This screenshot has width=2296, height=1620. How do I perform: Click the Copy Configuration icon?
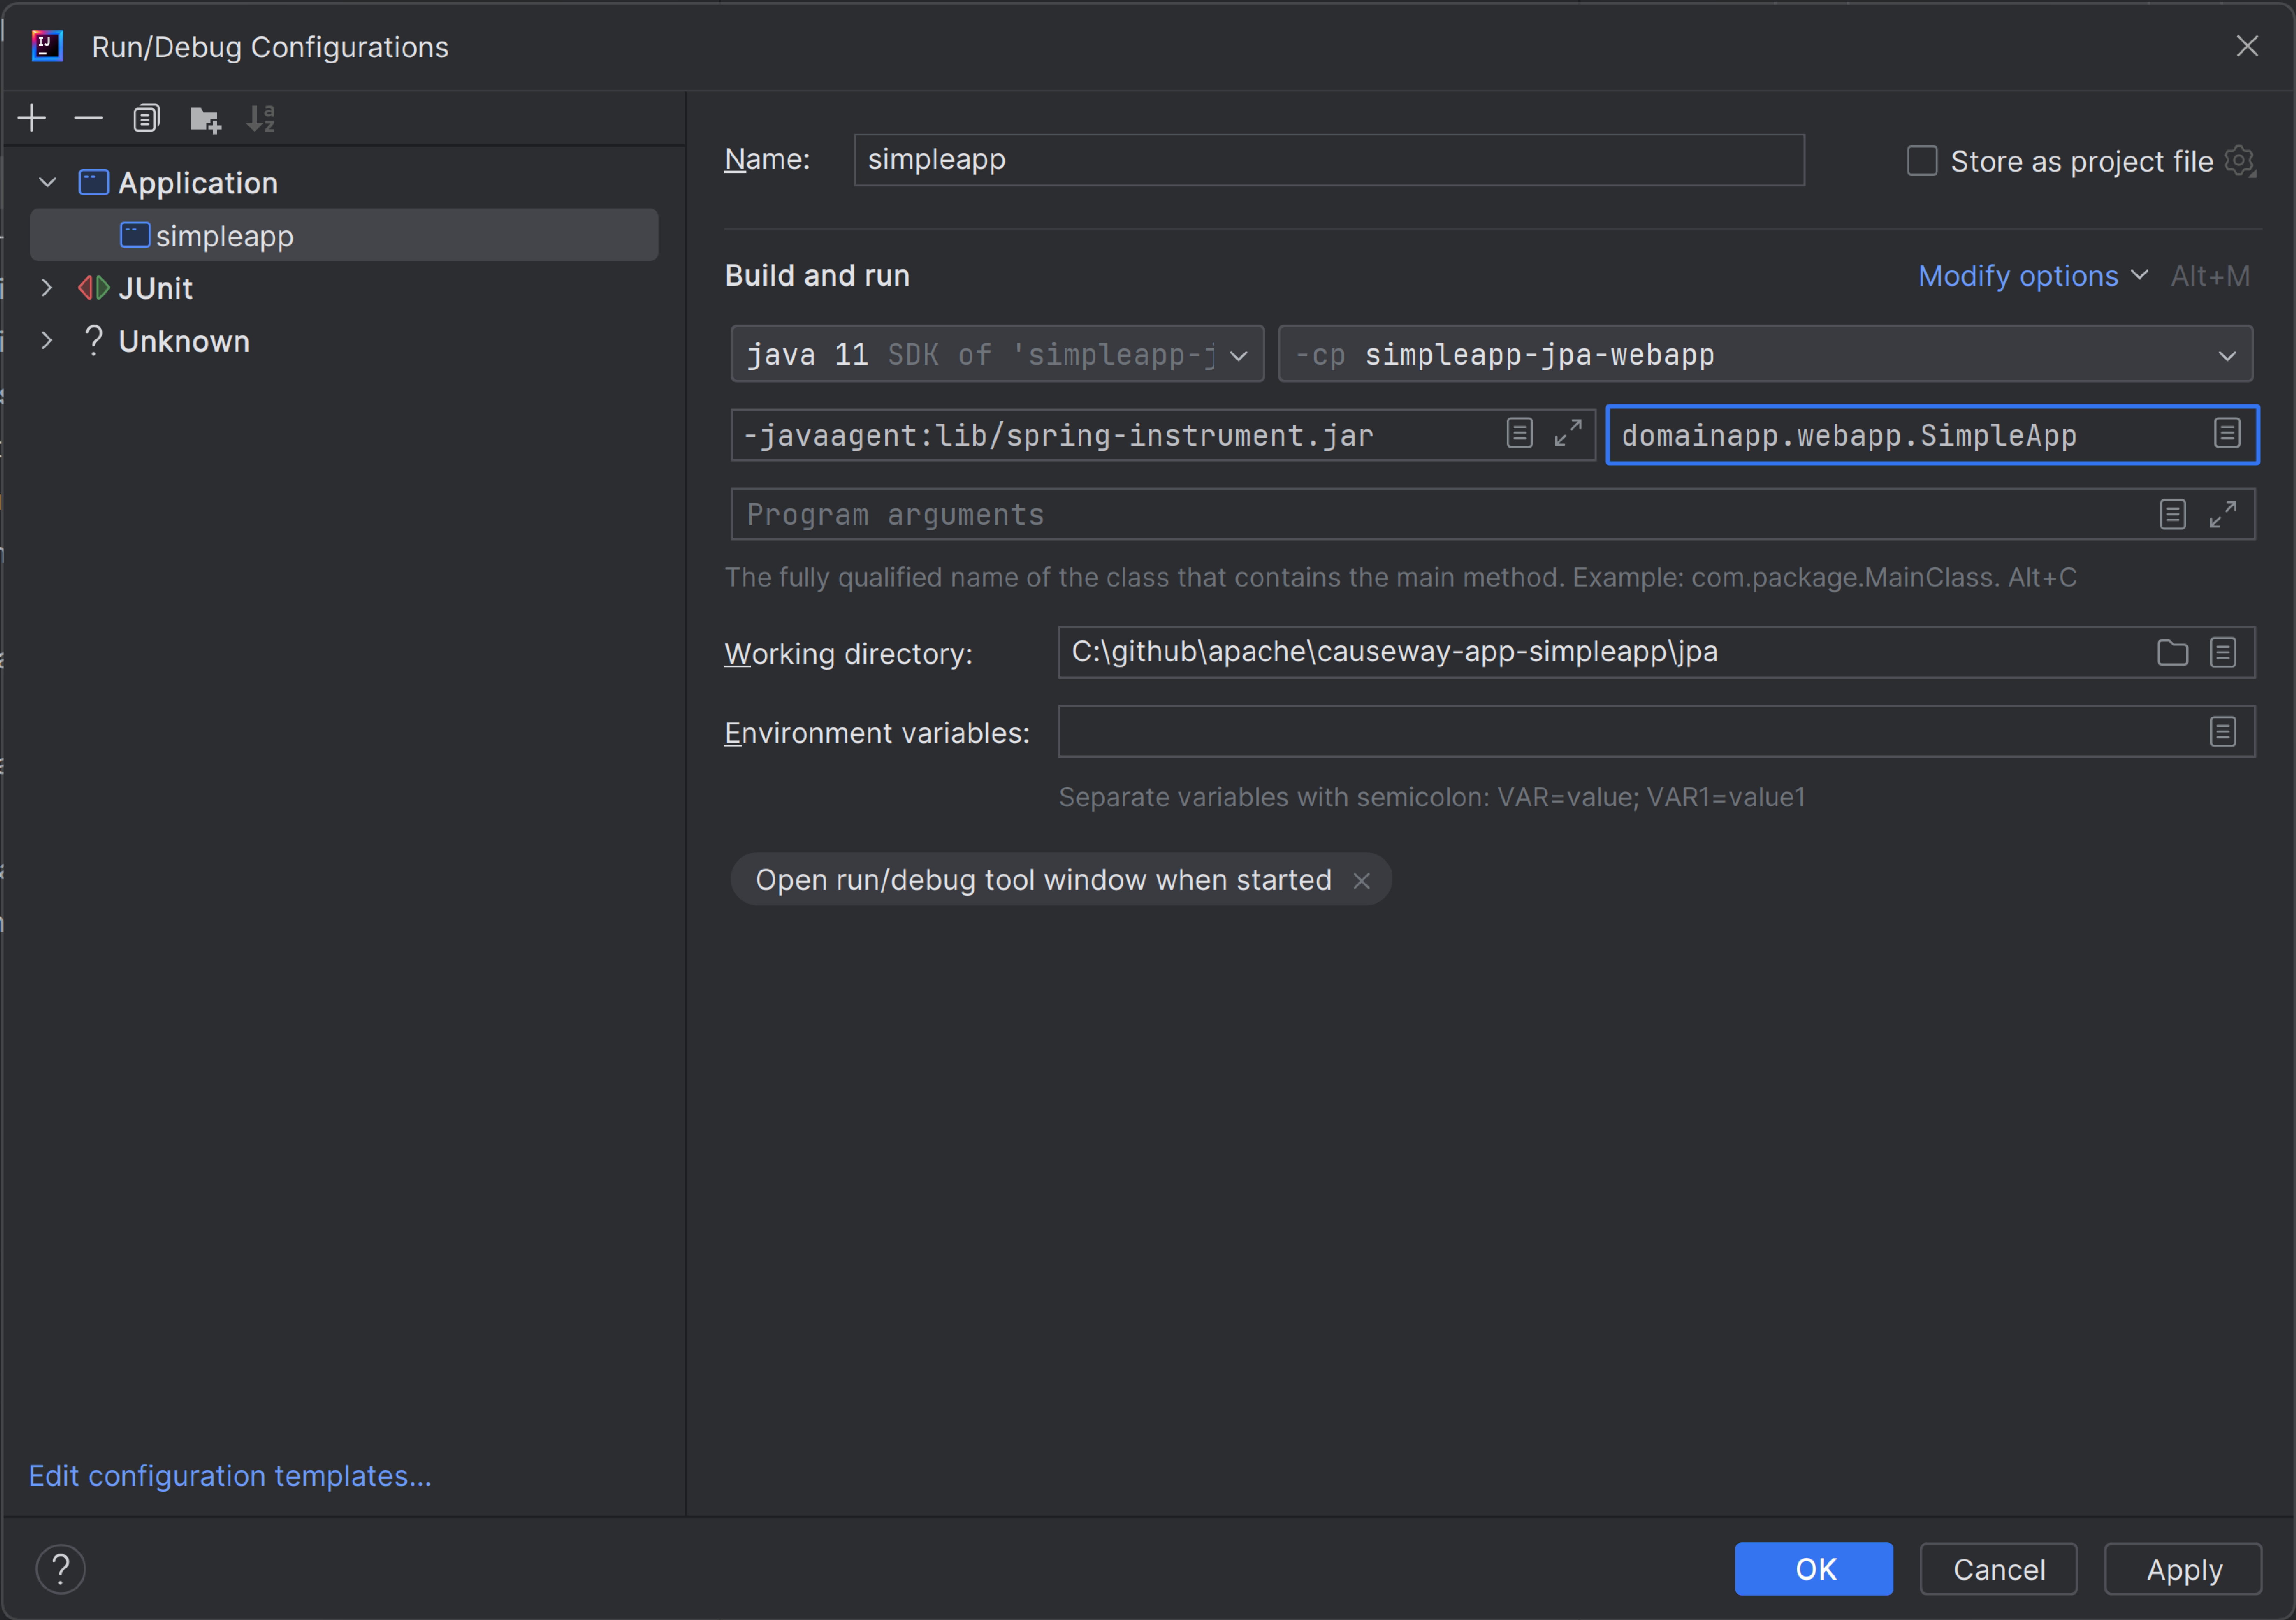click(146, 118)
